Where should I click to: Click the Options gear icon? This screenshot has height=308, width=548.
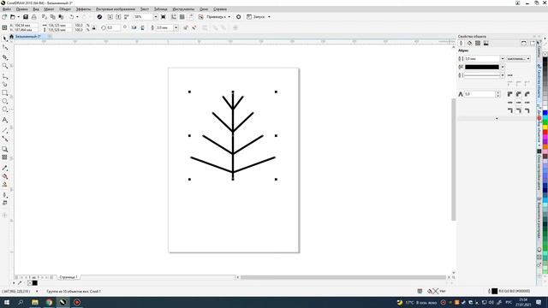(239, 17)
